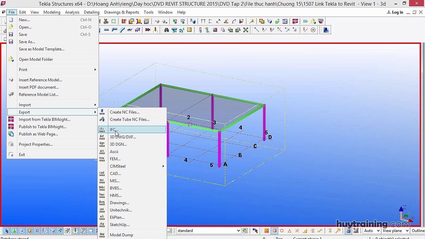Click the scissors-like icon in the top toolbar

click(x=106, y=21)
